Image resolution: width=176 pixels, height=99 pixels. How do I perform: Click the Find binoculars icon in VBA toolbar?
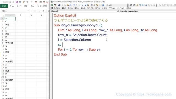pyautogui.click(x=70, y=5)
